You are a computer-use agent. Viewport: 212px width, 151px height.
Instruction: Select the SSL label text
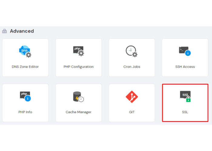[185, 112]
